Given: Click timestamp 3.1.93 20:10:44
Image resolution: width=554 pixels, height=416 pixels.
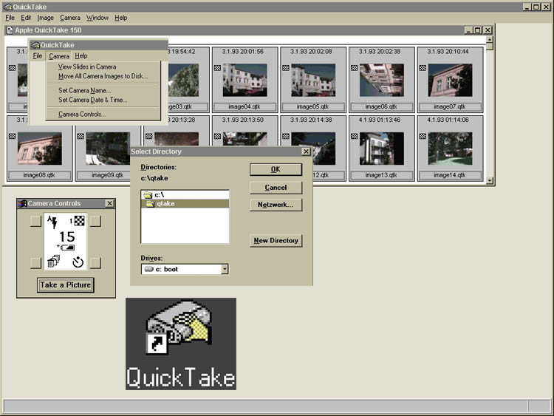Looking at the screenshot, I should click(x=448, y=52).
